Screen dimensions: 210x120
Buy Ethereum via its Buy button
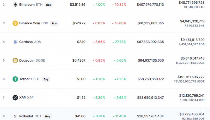[x=49, y=5]
